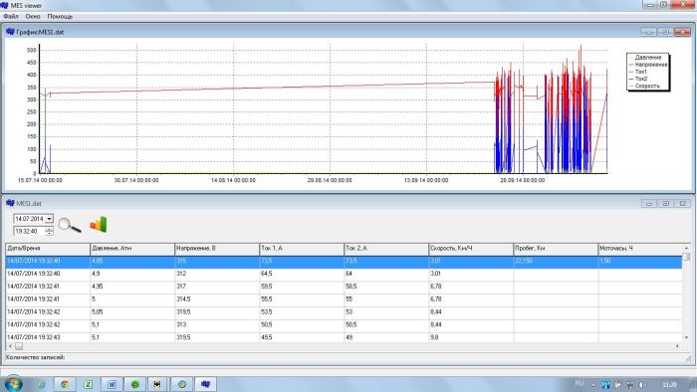Click the MES1.dat table window title icon
Viewport: 697px width, 392px height.
pos(10,203)
